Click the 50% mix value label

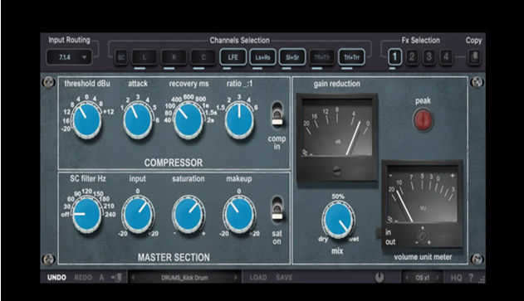coord(338,197)
